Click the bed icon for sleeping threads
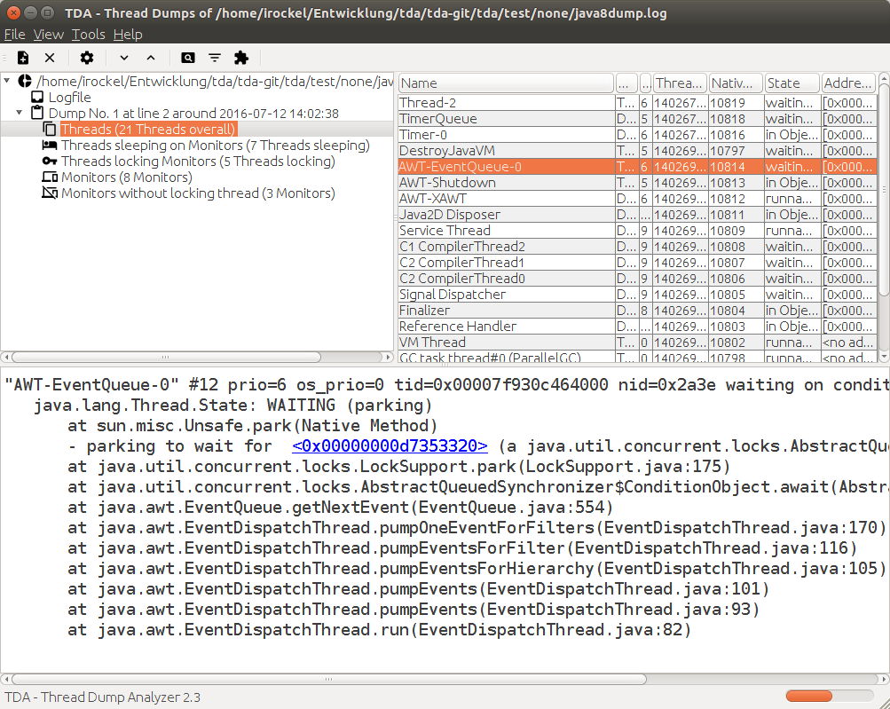Viewport: 890px width, 709px height. [x=50, y=145]
